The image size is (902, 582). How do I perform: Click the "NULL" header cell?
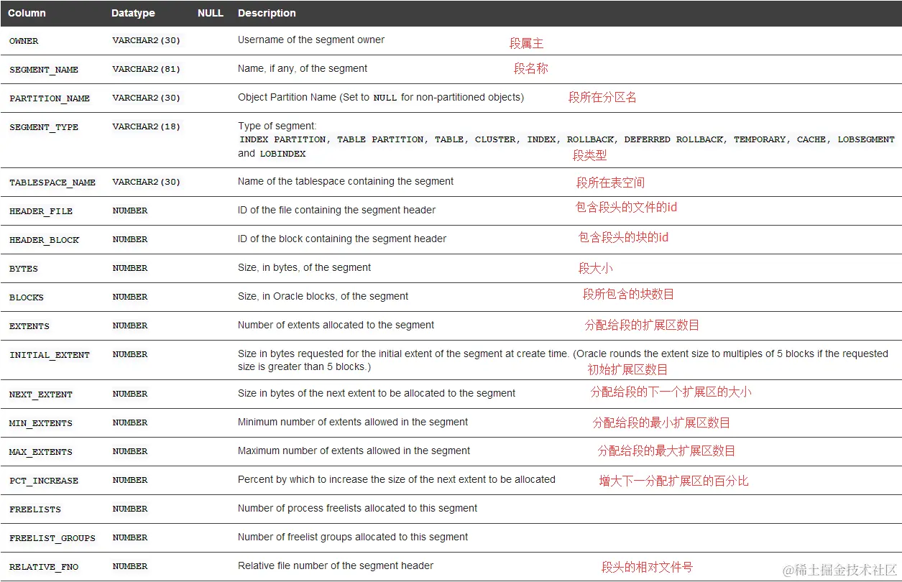pyautogui.click(x=211, y=13)
